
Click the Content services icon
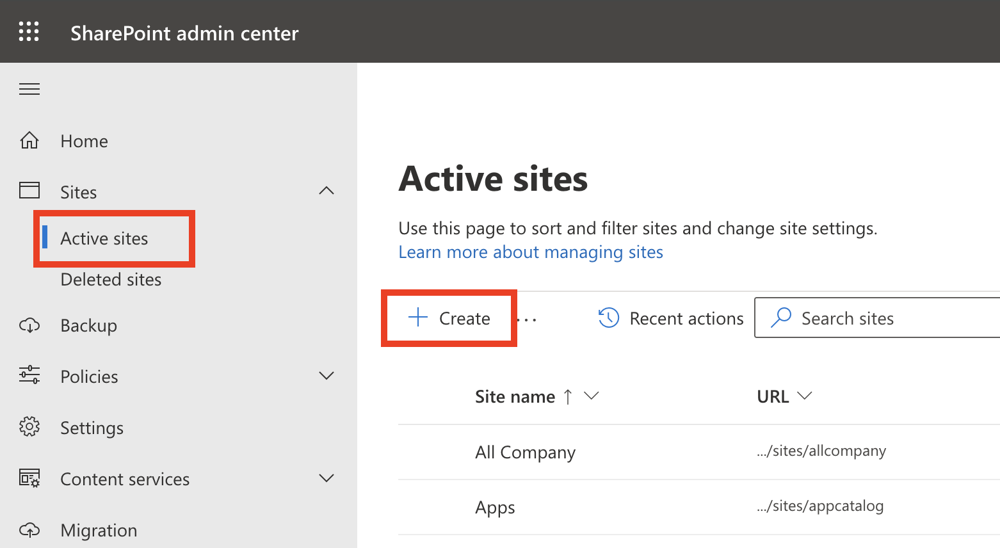point(29,478)
